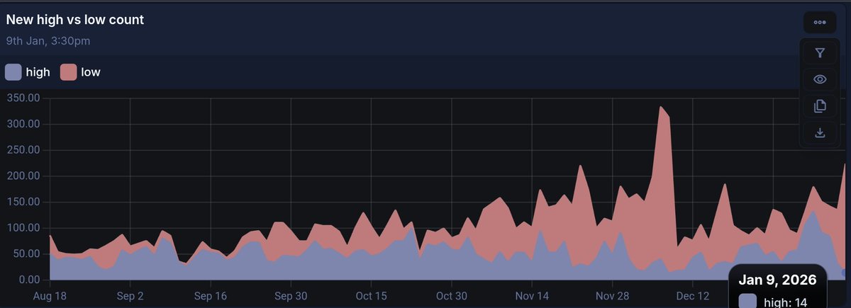Select the 'low' legend label

[91, 72]
